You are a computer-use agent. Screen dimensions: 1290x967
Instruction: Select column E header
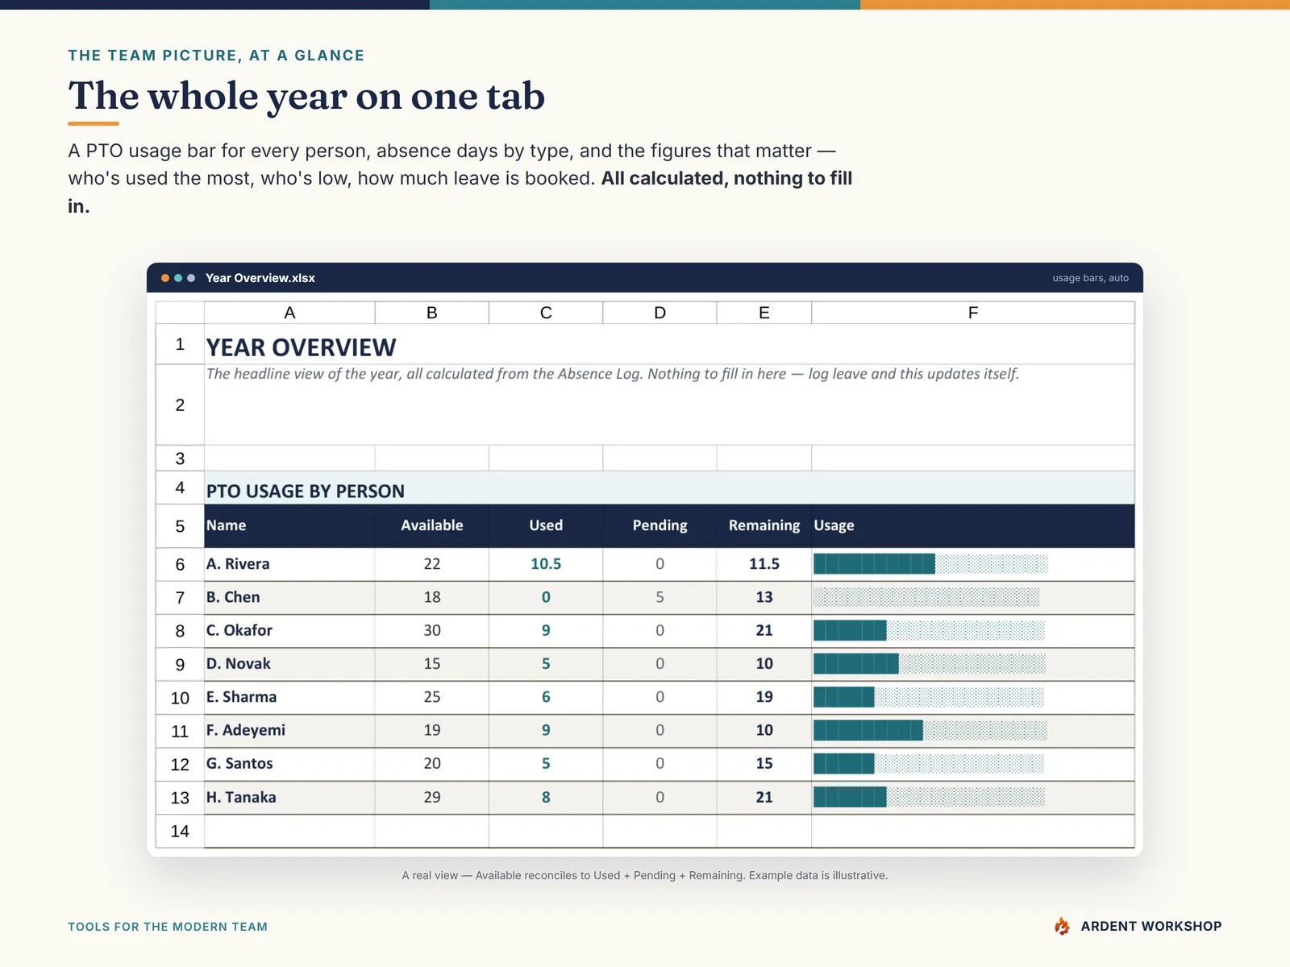pyautogui.click(x=764, y=313)
